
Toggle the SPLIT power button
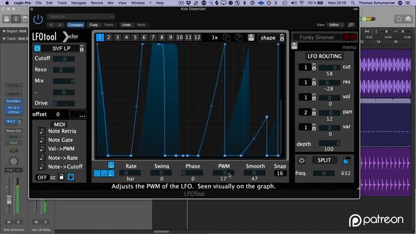[302, 161]
